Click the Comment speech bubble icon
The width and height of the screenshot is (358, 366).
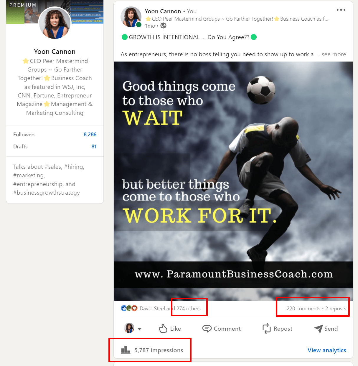point(207,329)
